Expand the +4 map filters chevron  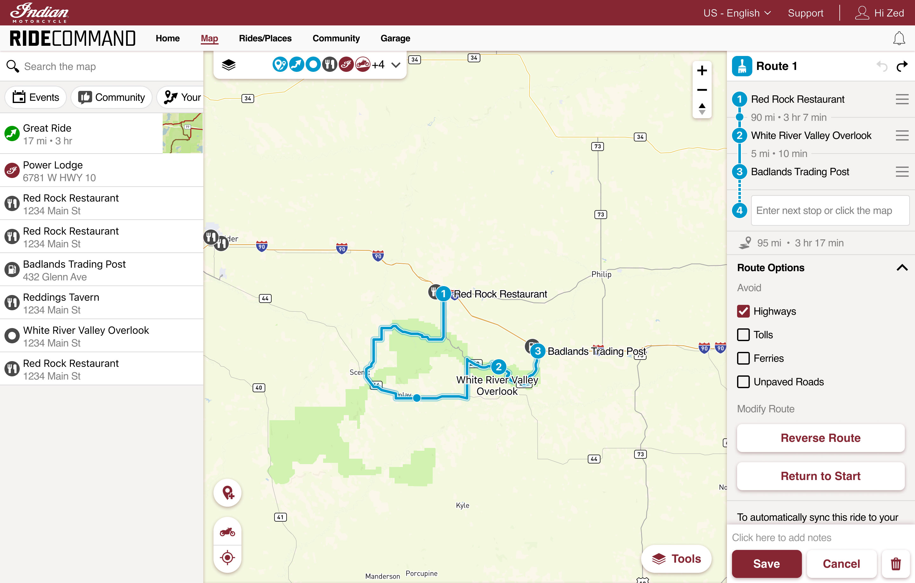(x=396, y=65)
